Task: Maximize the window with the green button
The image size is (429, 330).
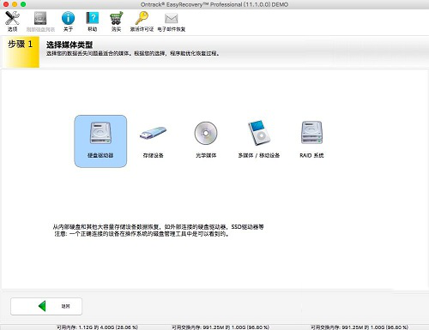Action: pos(23,4)
